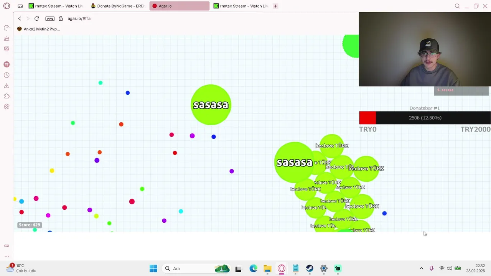Viewport: 491px width, 276px height.
Task: Open File Explorer from the taskbar
Action: [x=267, y=268]
